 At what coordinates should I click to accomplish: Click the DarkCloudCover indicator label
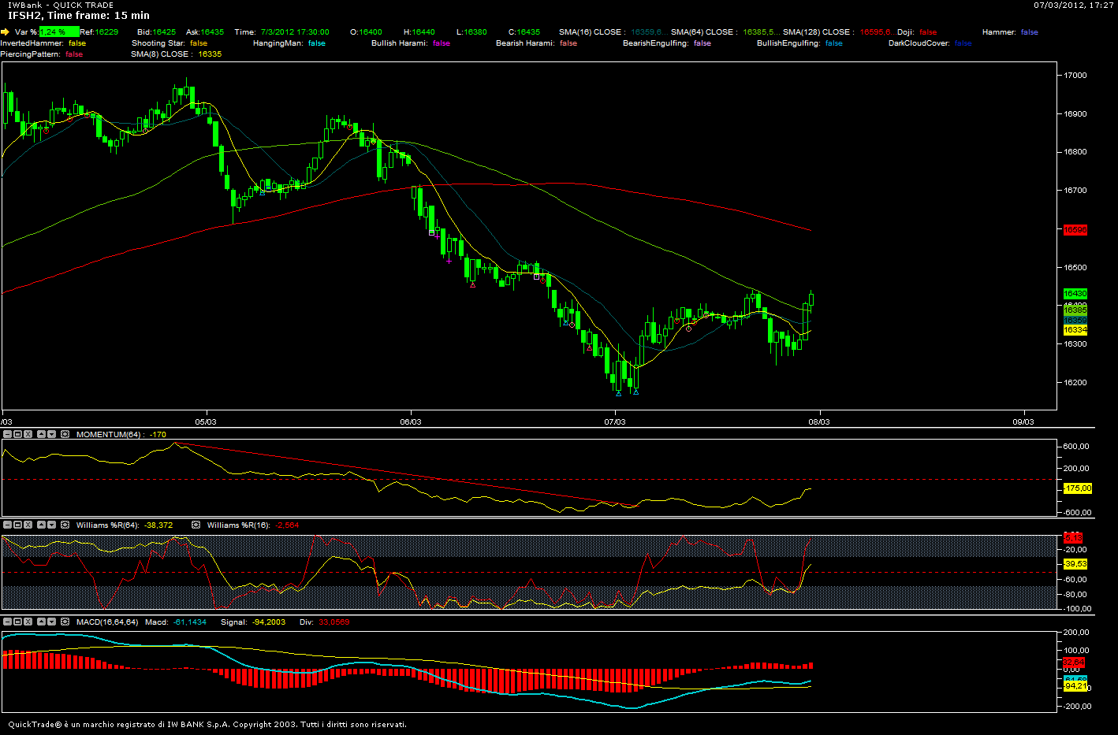(919, 43)
